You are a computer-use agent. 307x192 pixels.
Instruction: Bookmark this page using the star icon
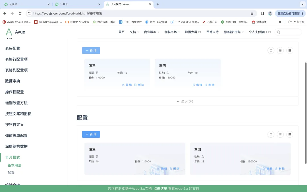252,13
